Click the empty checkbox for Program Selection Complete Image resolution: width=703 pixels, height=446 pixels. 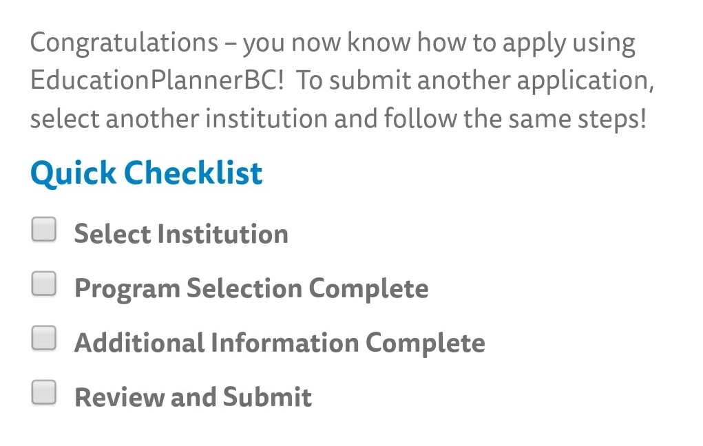[x=43, y=284]
